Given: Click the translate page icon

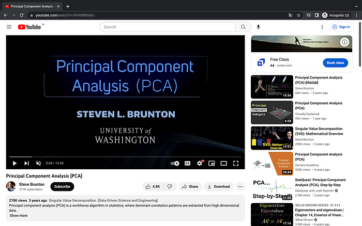Looking at the screenshot, I should pyautogui.click(x=291, y=15).
